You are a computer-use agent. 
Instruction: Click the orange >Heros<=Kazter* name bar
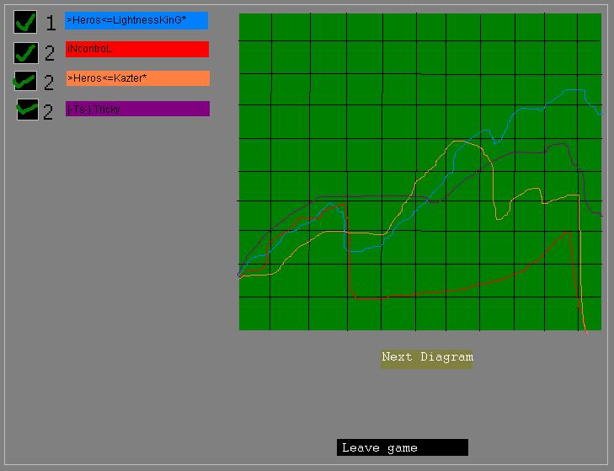(137, 78)
